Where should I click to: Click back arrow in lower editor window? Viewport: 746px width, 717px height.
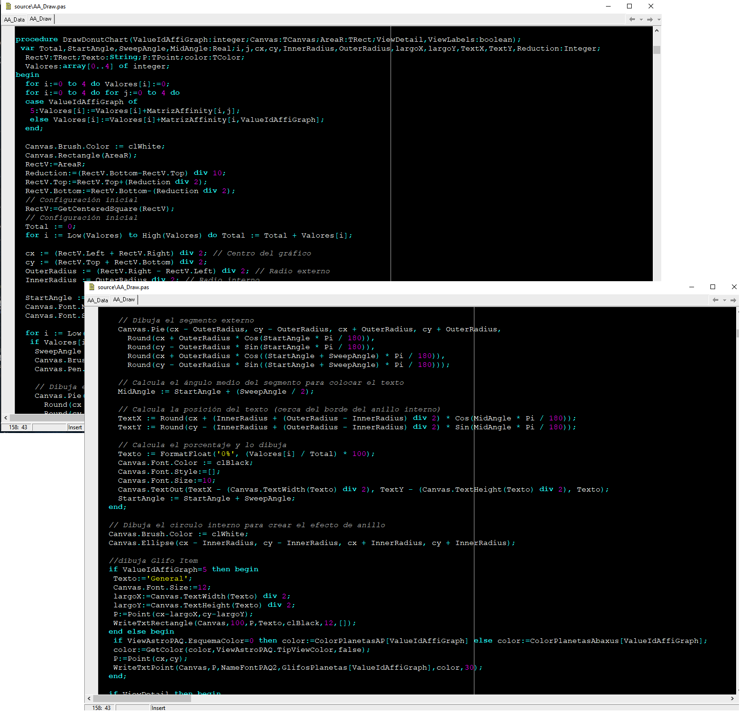715,300
